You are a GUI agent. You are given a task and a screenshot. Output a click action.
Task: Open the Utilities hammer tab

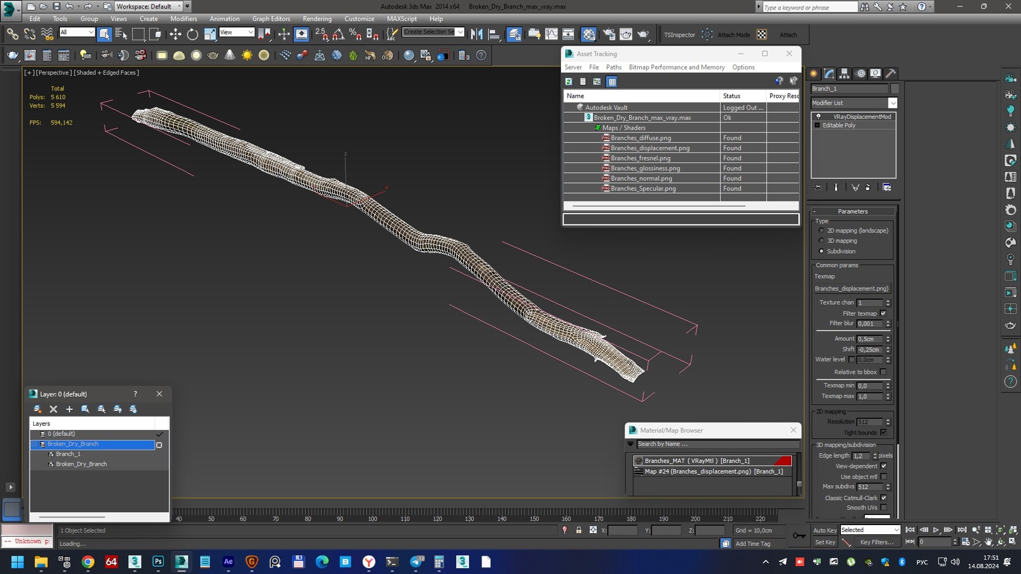[891, 74]
